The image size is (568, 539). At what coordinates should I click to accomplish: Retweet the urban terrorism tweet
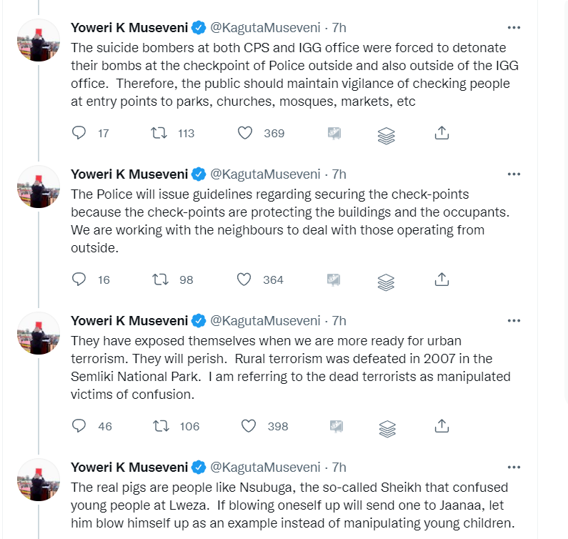tap(161, 426)
